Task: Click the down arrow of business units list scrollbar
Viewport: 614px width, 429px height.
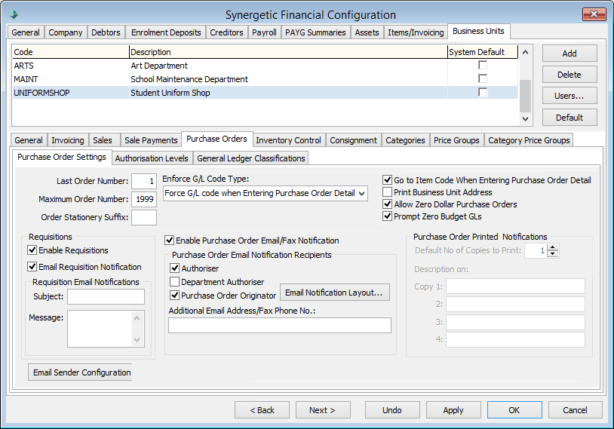Action: point(526,119)
